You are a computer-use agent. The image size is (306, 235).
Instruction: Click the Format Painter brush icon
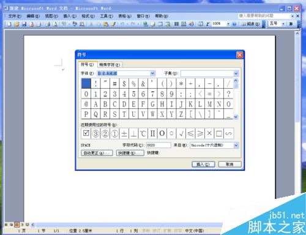point(113,24)
